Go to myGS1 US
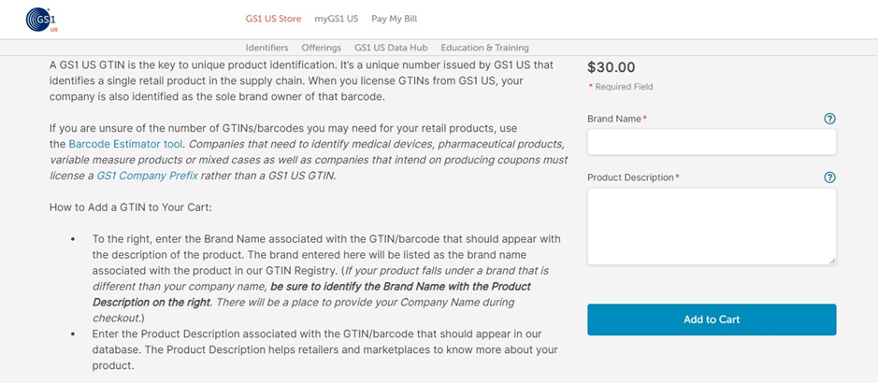Viewport: 878px width, 383px height. point(336,19)
